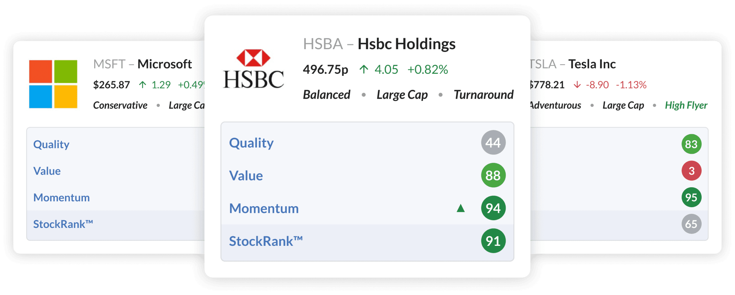Click Tesla's red Value badge showing 3

(691, 171)
